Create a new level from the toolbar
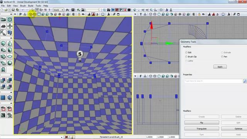This screenshot has width=247, height=139. [x=2, y=10]
